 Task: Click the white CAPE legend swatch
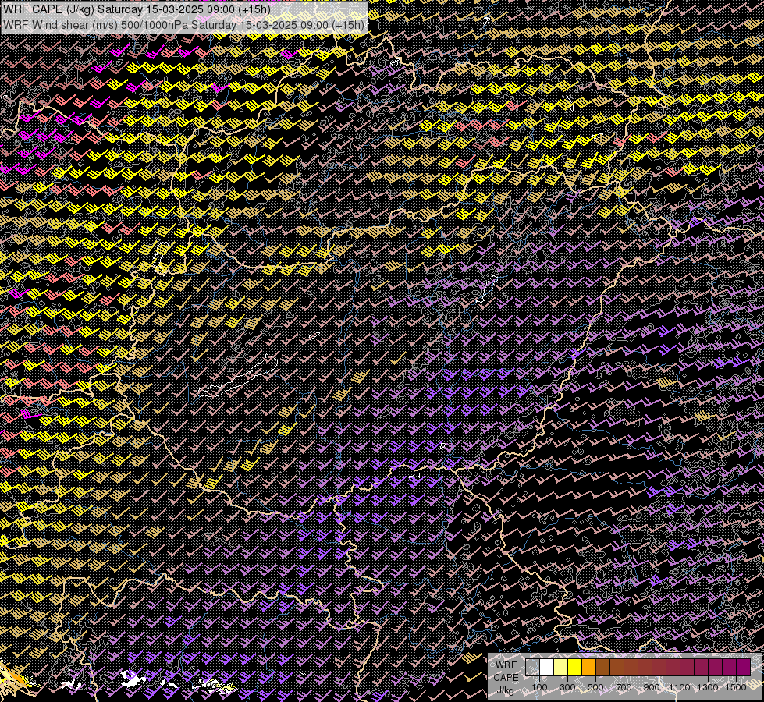point(547,667)
